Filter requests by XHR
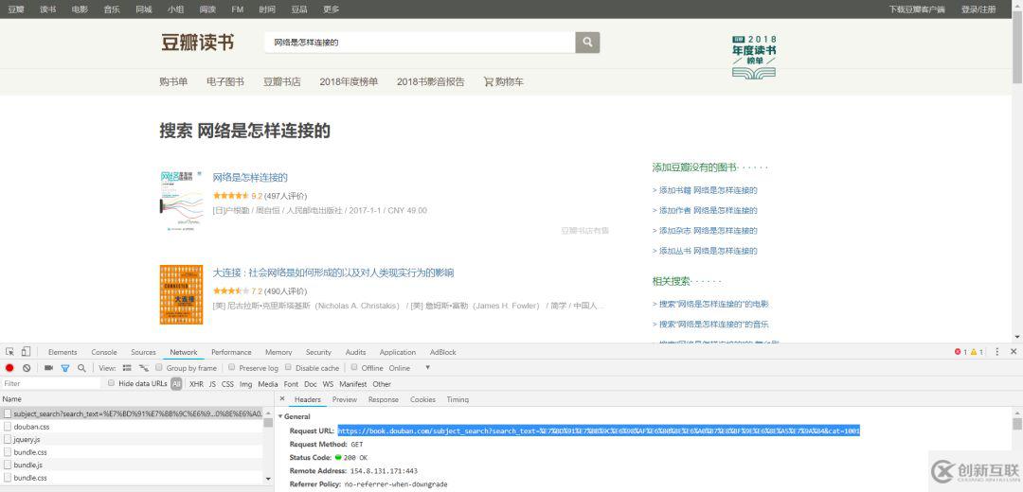This screenshot has width=1023, height=492. tap(196, 384)
